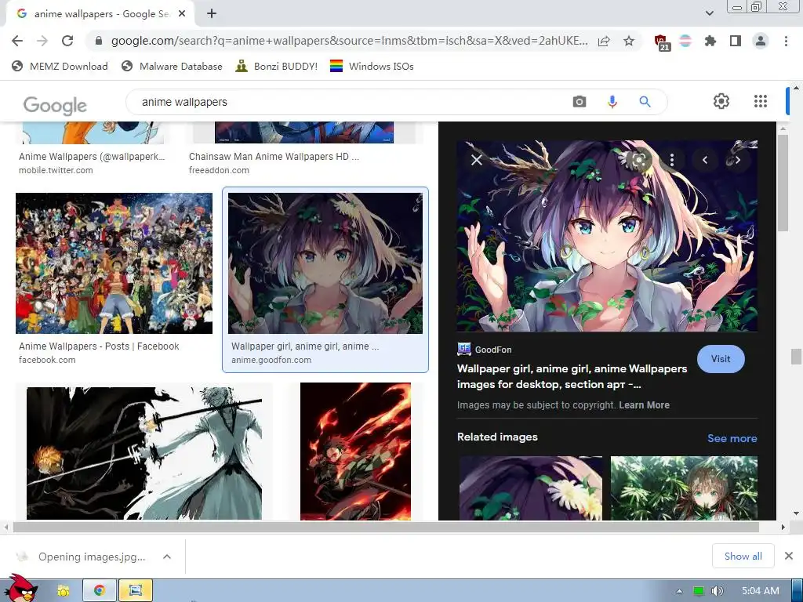Open the Learn More copyright link
Image resolution: width=803 pixels, height=602 pixels.
coord(645,405)
